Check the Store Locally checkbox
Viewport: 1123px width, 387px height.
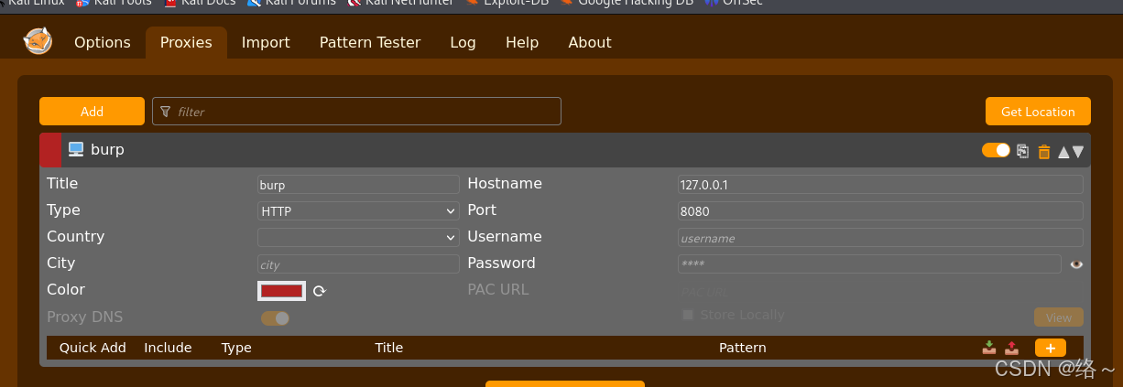(x=688, y=315)
